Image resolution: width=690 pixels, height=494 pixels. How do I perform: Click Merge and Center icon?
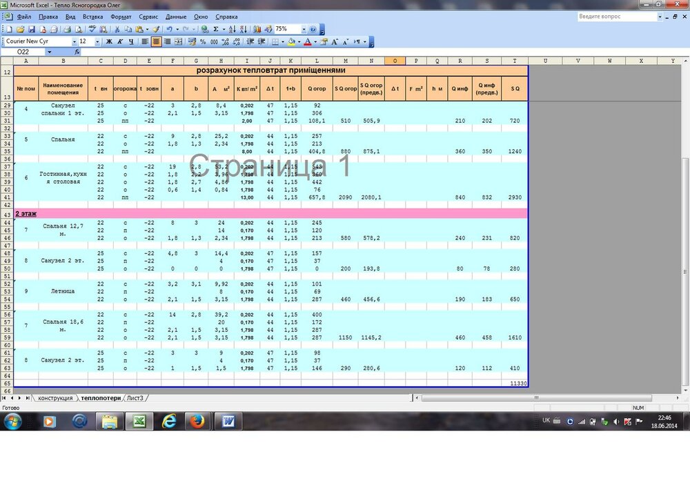(179, 42)
